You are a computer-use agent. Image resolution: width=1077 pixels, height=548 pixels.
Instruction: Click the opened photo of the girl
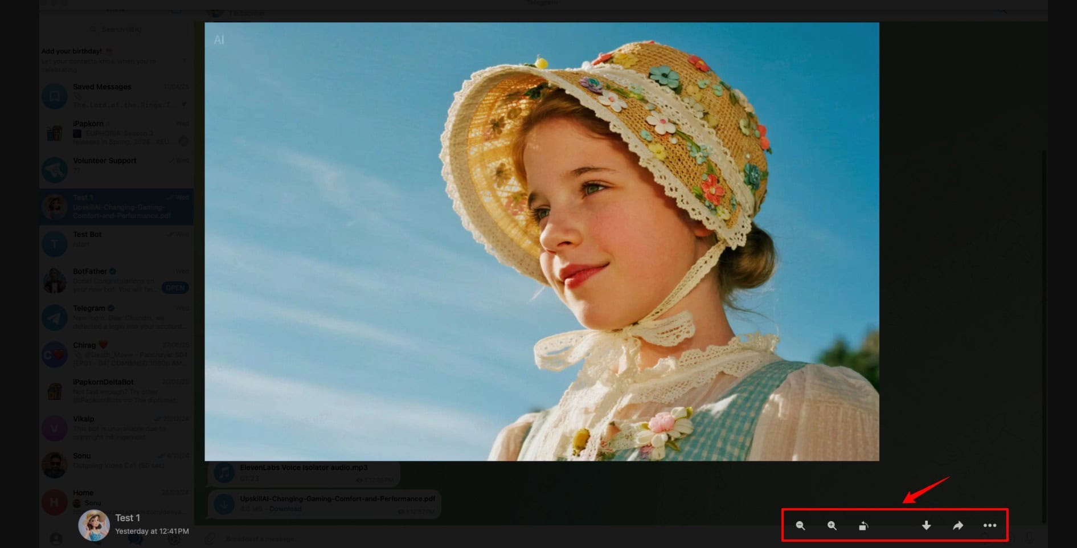(542, 242)
